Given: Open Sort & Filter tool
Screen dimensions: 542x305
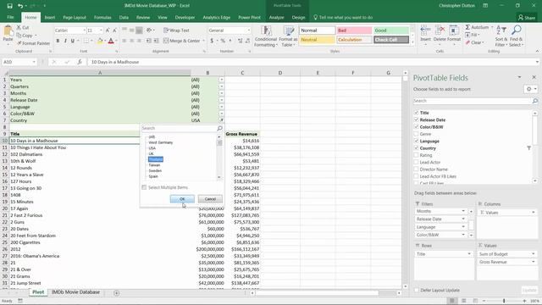Looking at the screenshot, I should pos(501,36).
